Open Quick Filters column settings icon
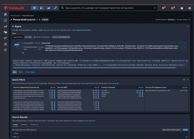 pyautogui.click(x=184, y=80)
